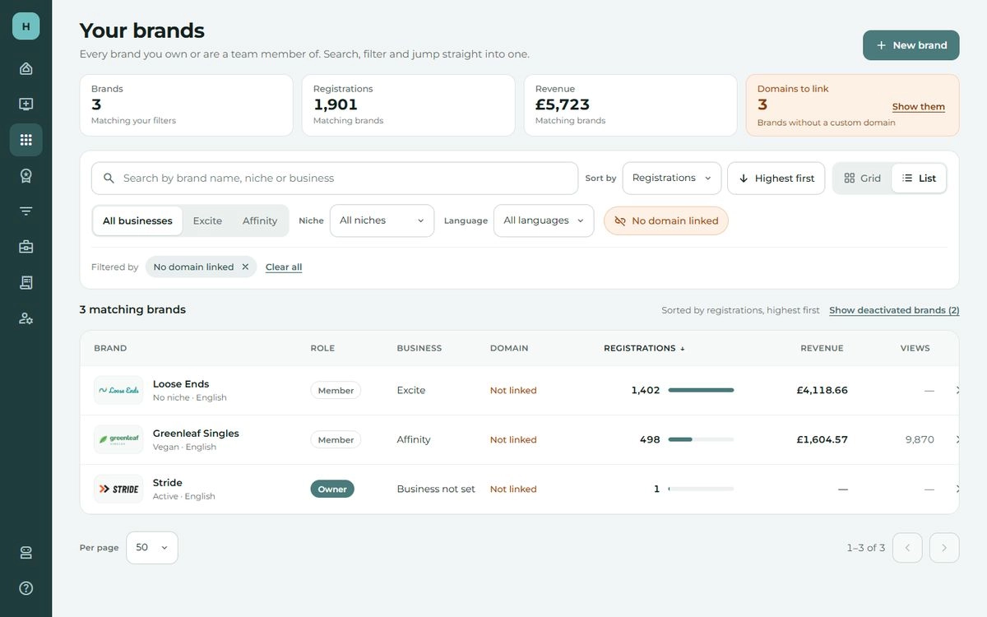Viewport: 987px width, 617px height.
Task: Open the receipt document icon in sidebar
Action: 25,282
